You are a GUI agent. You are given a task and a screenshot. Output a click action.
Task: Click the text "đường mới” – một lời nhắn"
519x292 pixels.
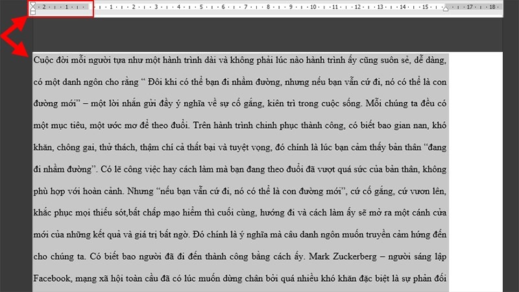[x=87, y=104]
